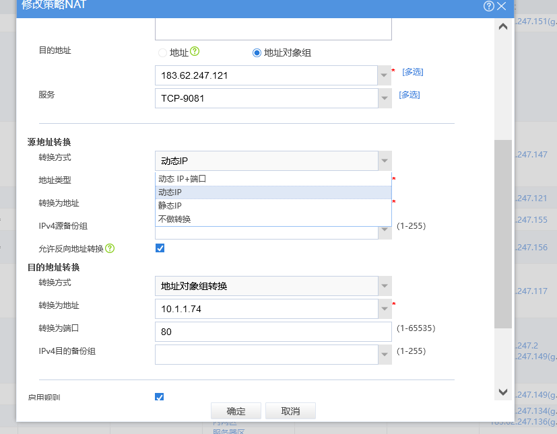Select 不做转换 option in the list
Screen dimensions: 557x434
point(174,219)
